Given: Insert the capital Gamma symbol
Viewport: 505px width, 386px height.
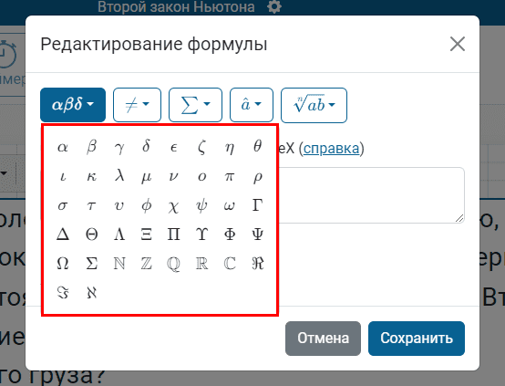Looking at the screenshot, I should [257, 205].
